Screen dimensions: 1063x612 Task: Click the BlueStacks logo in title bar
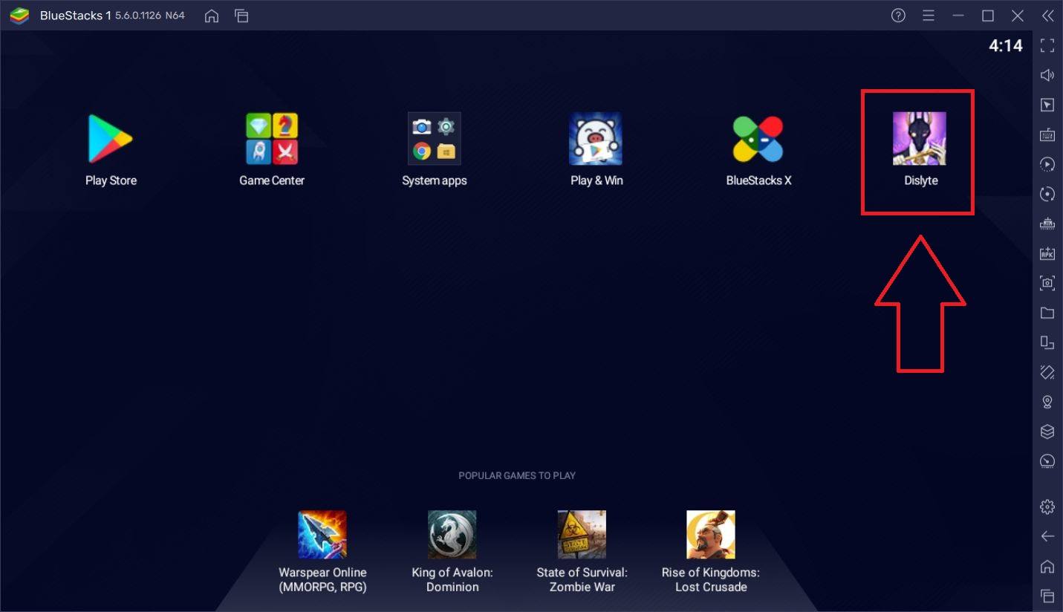click(19, 16)
